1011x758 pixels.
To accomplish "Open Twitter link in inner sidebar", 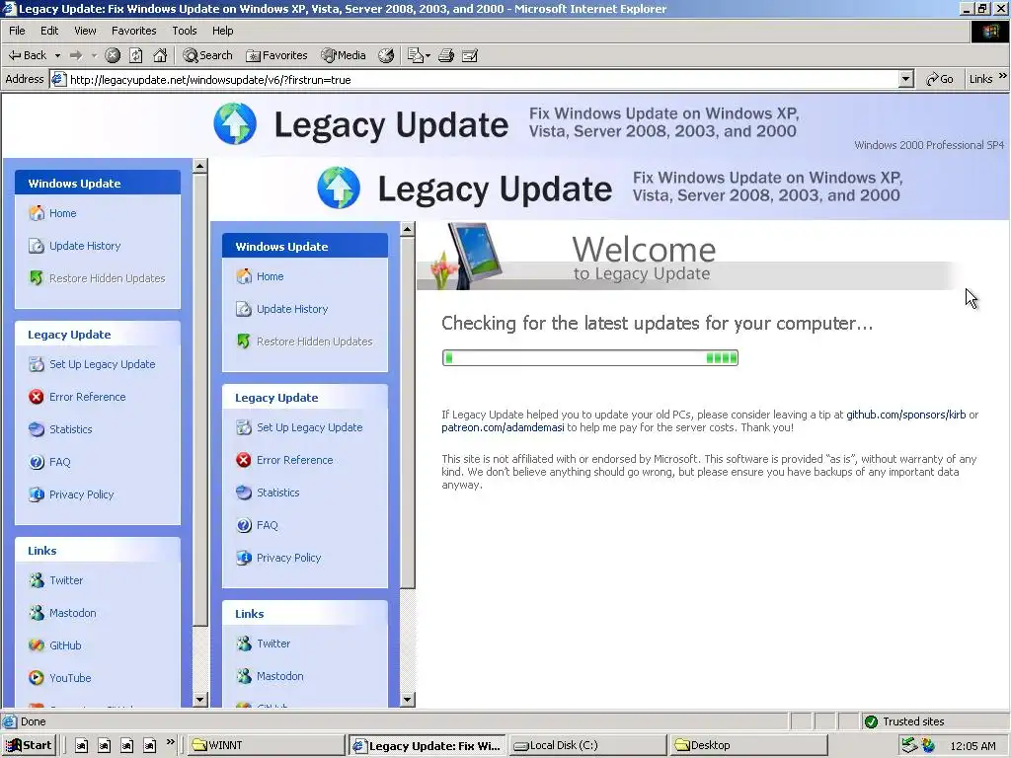I will click(x=273, y=644).
